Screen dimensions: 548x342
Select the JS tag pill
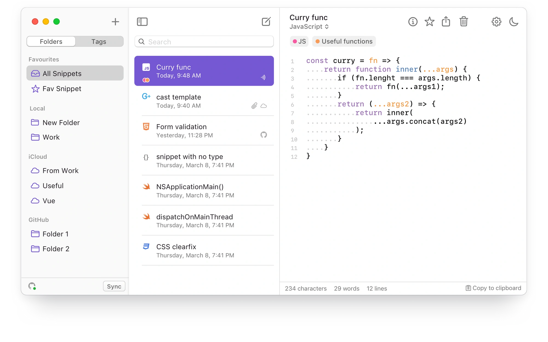pos(299,41)
